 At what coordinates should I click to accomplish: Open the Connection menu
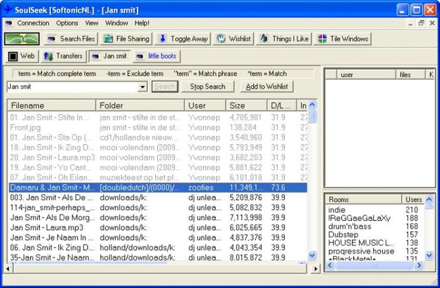pos(33,23)
